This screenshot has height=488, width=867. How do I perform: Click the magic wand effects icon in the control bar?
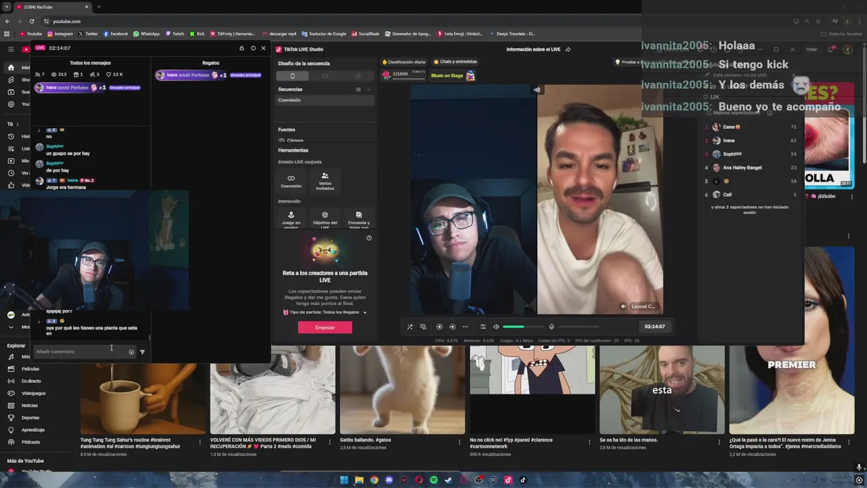[x=410, y=327]
